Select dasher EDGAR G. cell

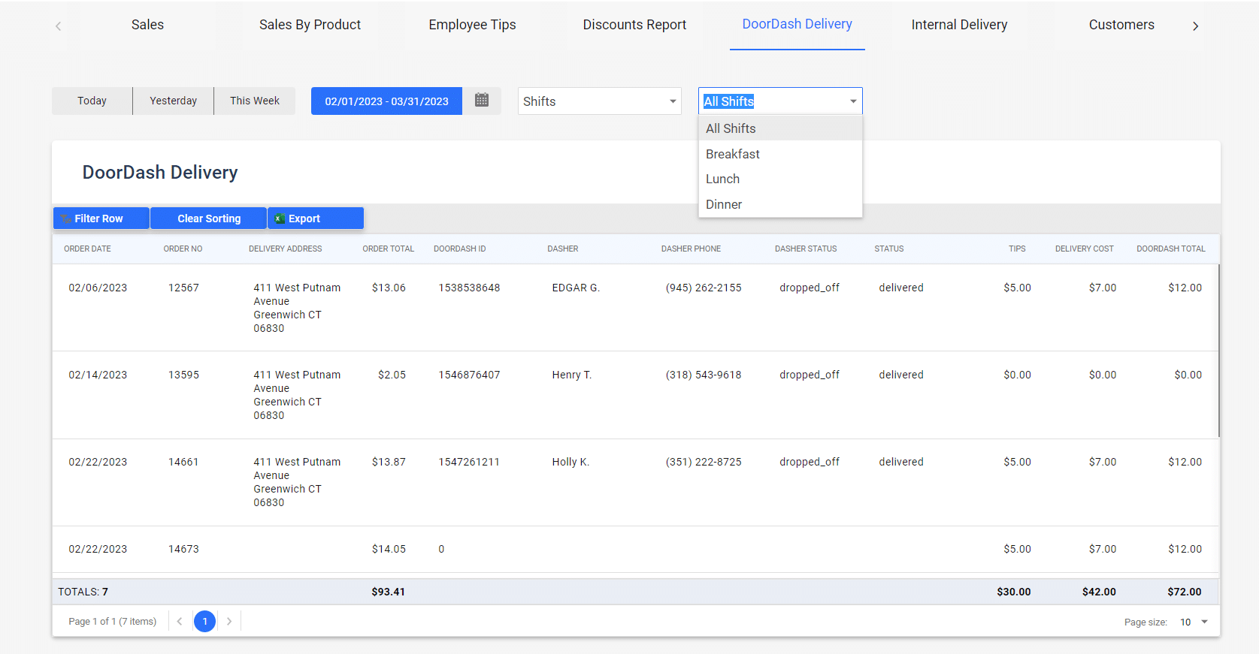[x=576, y=288]
